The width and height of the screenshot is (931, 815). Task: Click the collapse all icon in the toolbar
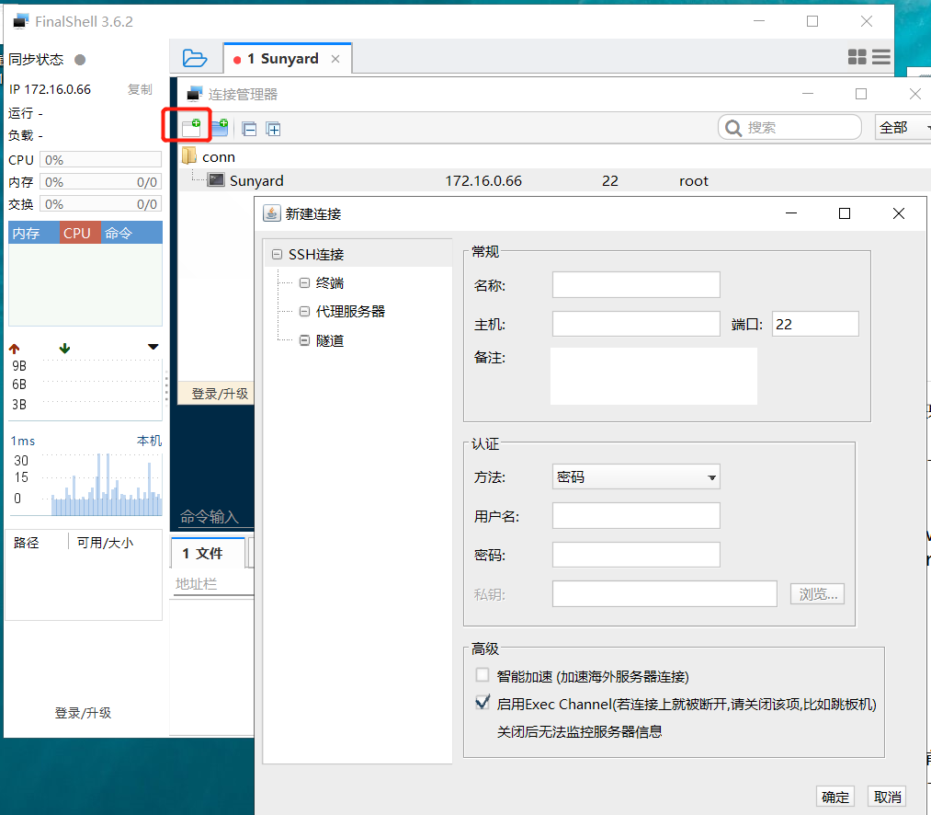(x=249, y=128)
